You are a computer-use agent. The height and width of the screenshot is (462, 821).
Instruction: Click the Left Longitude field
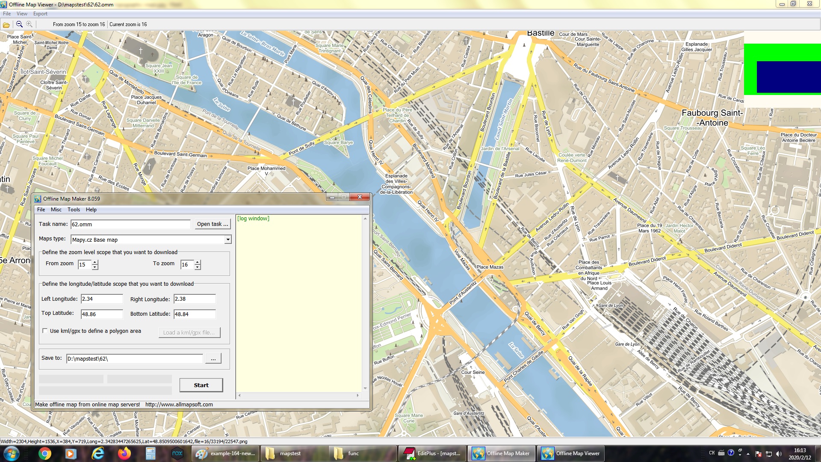(x=102, y=299)
